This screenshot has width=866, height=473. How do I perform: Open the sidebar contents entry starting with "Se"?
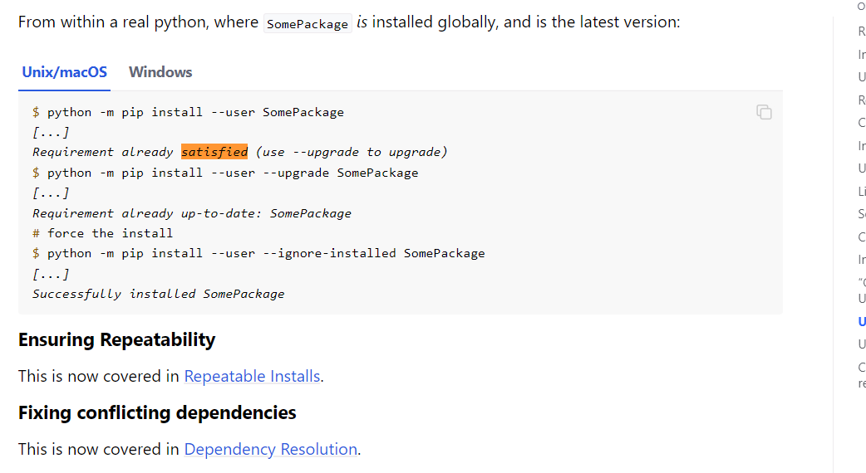point(862,214)
